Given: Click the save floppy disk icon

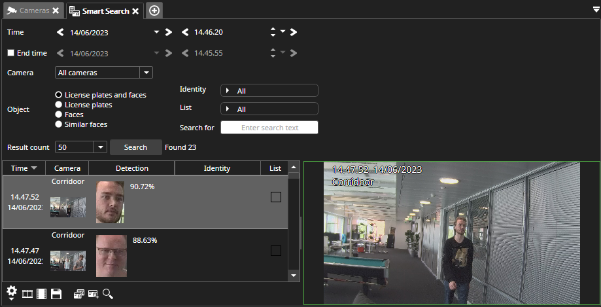Looking at the screenshot, I should pos(56,294).
